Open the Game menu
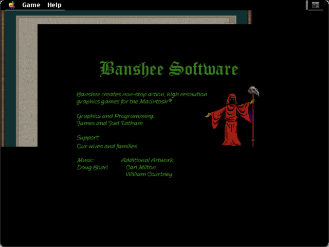The image size is (329, 247). tap(31, 5)
